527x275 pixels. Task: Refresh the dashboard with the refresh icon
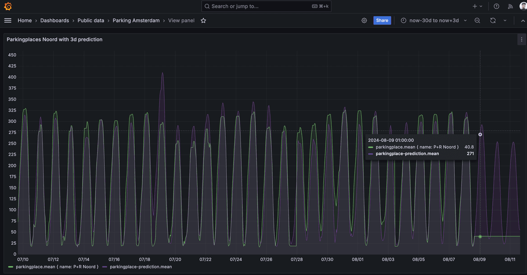coord(492,20)
